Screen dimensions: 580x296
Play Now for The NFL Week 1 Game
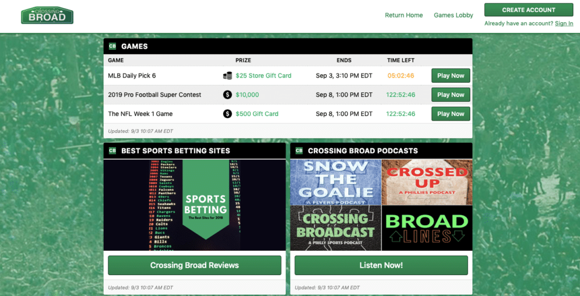(x=450, y=114)
